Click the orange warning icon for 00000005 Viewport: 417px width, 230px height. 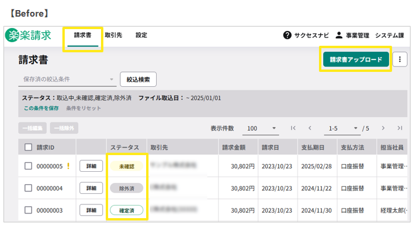click(68, 166)
